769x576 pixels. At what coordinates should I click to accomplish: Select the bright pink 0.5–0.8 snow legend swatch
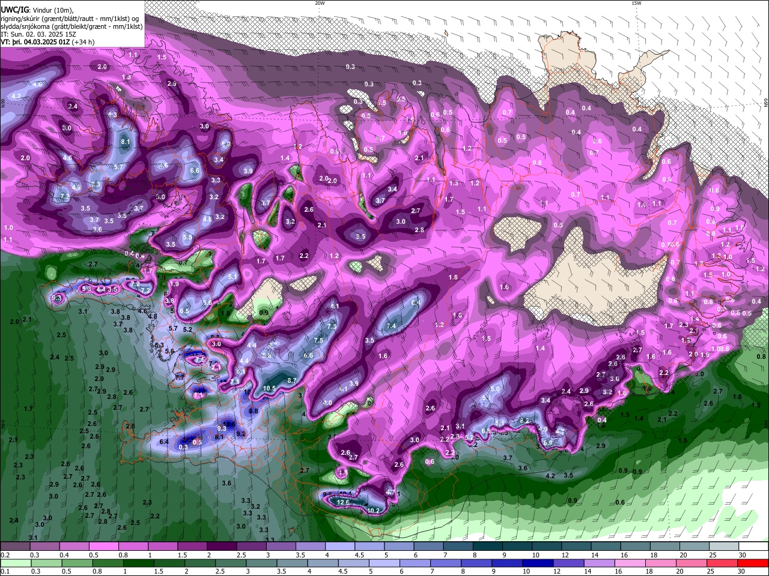pyautogui.click(x=103, y=546)
